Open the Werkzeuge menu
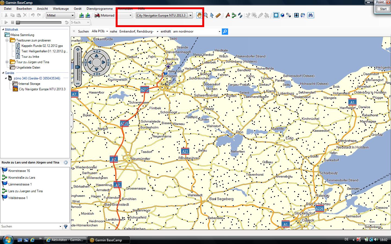 [x=61, y=9]
